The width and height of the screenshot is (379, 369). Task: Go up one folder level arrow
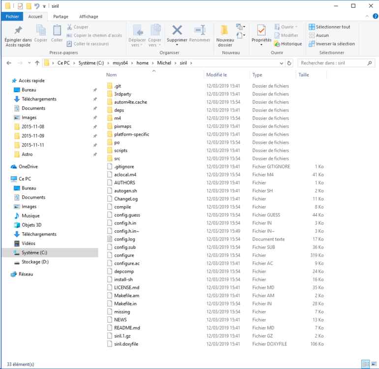[x=37, y=63]
